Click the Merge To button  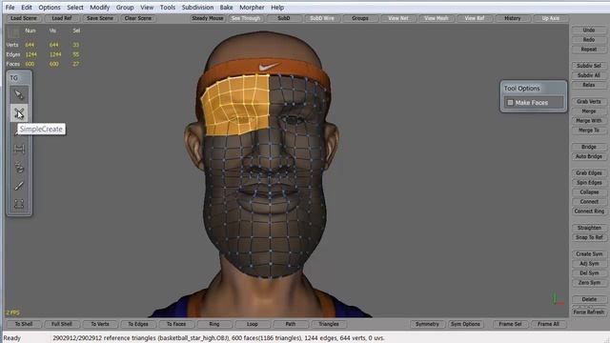tap(589, 131)
